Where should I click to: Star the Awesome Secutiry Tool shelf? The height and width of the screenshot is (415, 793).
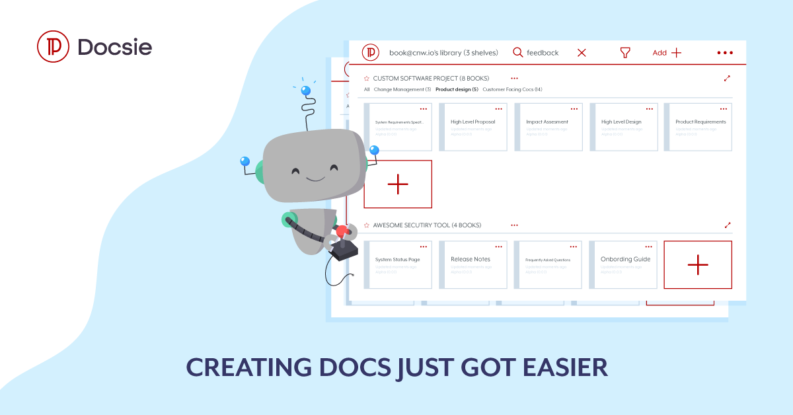(367, 225)
